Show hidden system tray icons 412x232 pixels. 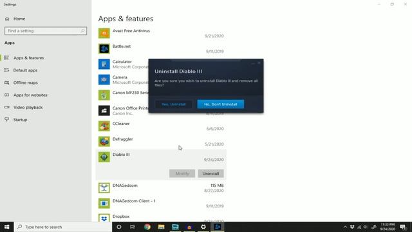(x=345, y=227)
